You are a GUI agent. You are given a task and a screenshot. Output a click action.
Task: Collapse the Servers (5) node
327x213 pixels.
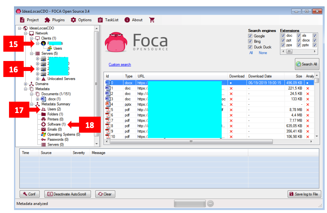(31, 54)
